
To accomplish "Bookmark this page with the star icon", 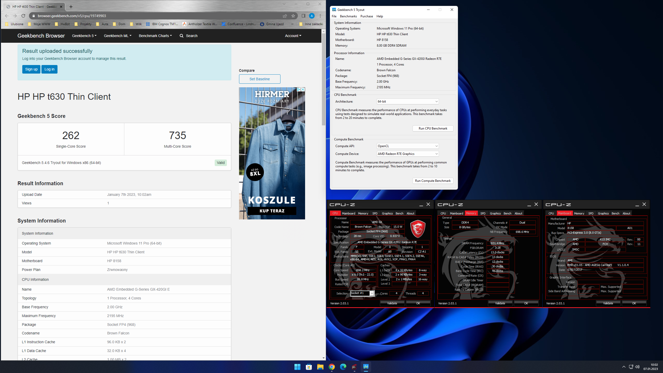I will (293, 16).
